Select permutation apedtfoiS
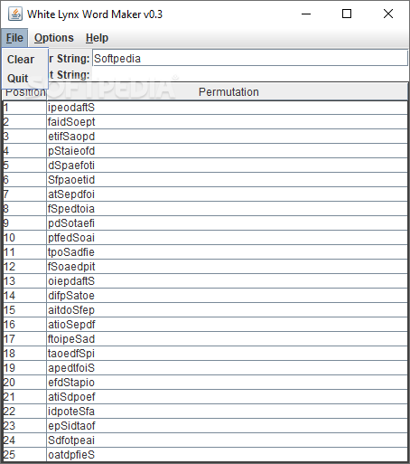 (227, 368)
